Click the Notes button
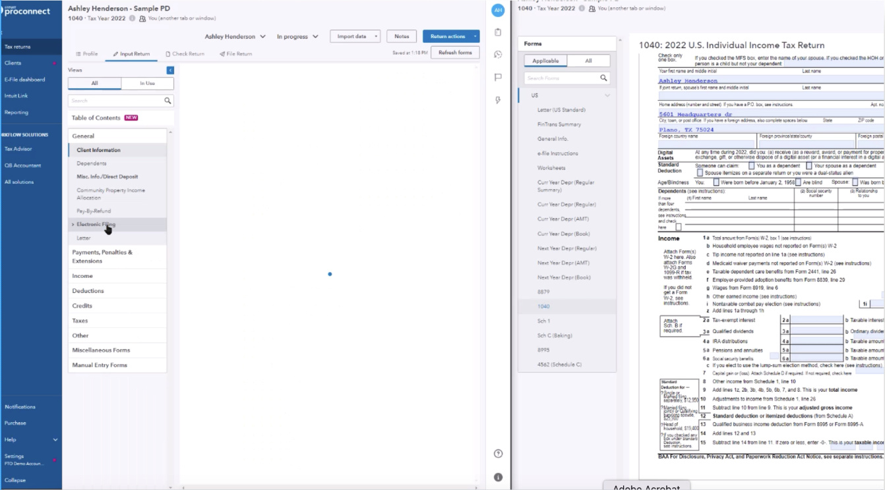Image resolution: width=885 pixels, height=490 pixels. (402, 36)
